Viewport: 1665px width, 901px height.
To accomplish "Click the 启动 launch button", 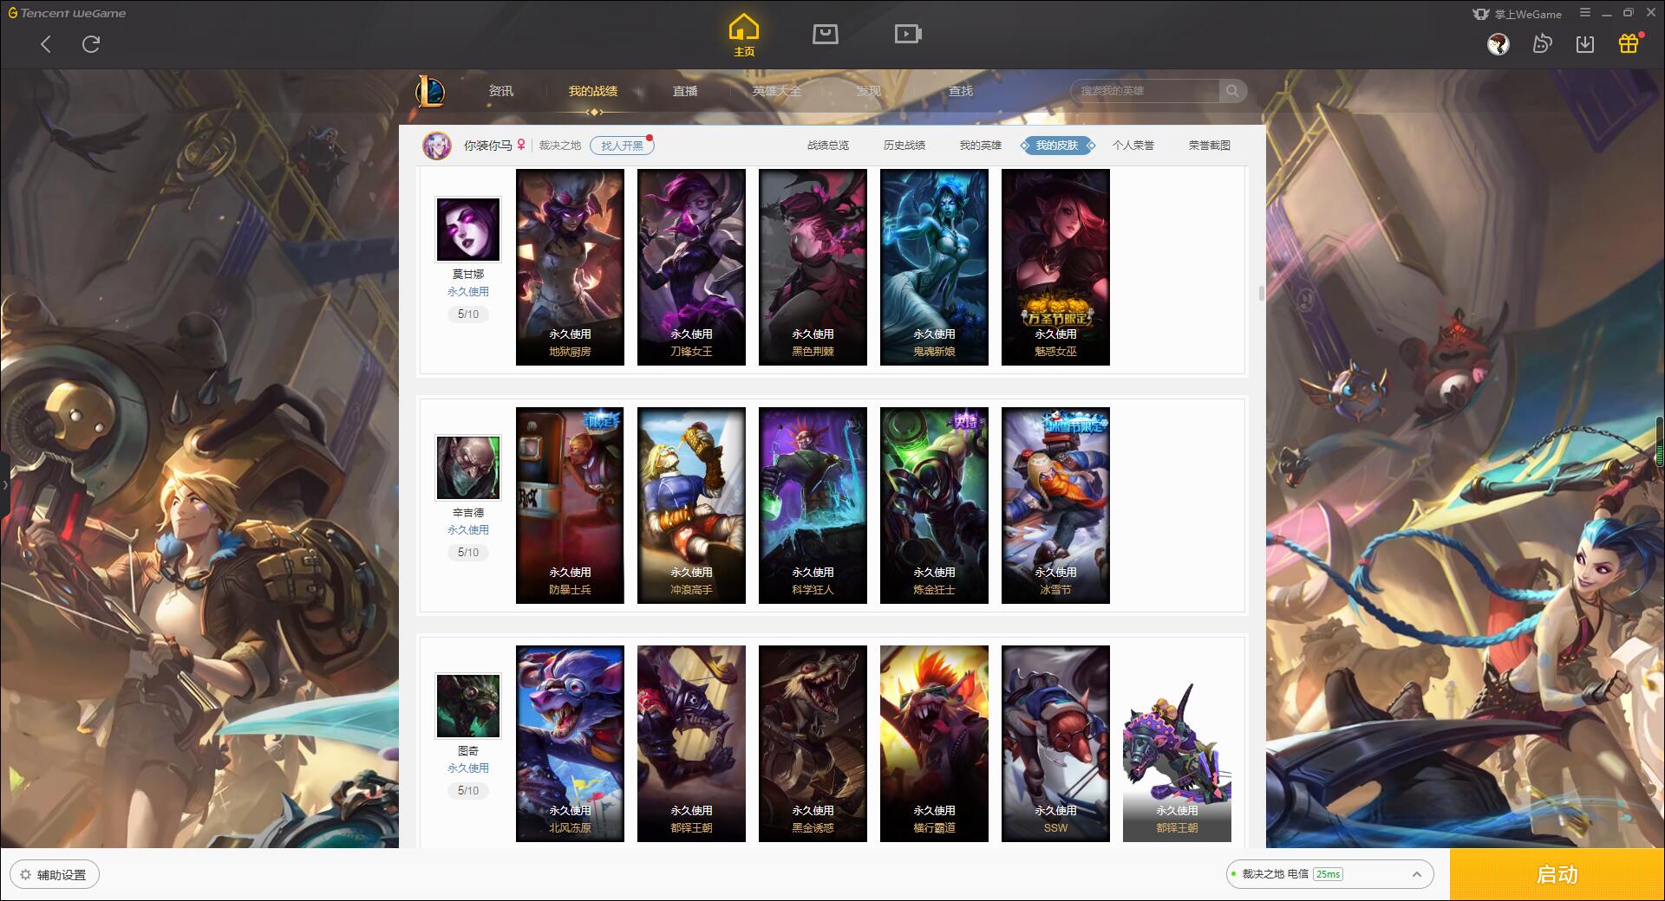I will tap(1557, 874).
